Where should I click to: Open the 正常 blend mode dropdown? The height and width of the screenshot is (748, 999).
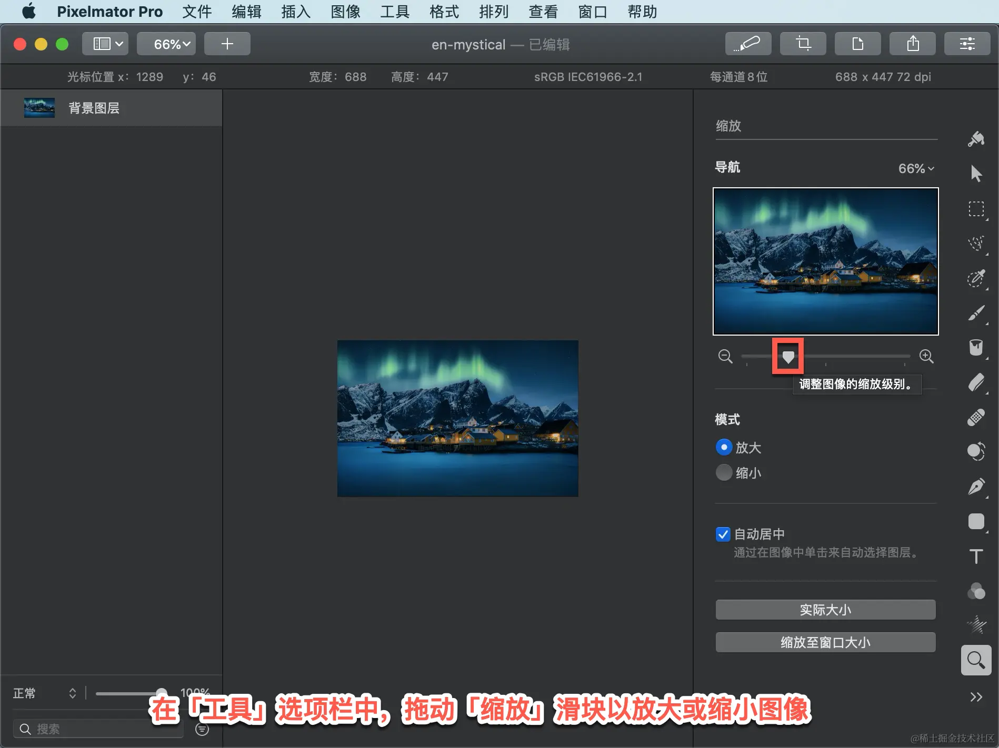(x=45, y=693)
